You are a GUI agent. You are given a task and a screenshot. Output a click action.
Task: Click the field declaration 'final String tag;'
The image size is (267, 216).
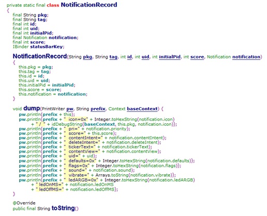coord(30,20)
